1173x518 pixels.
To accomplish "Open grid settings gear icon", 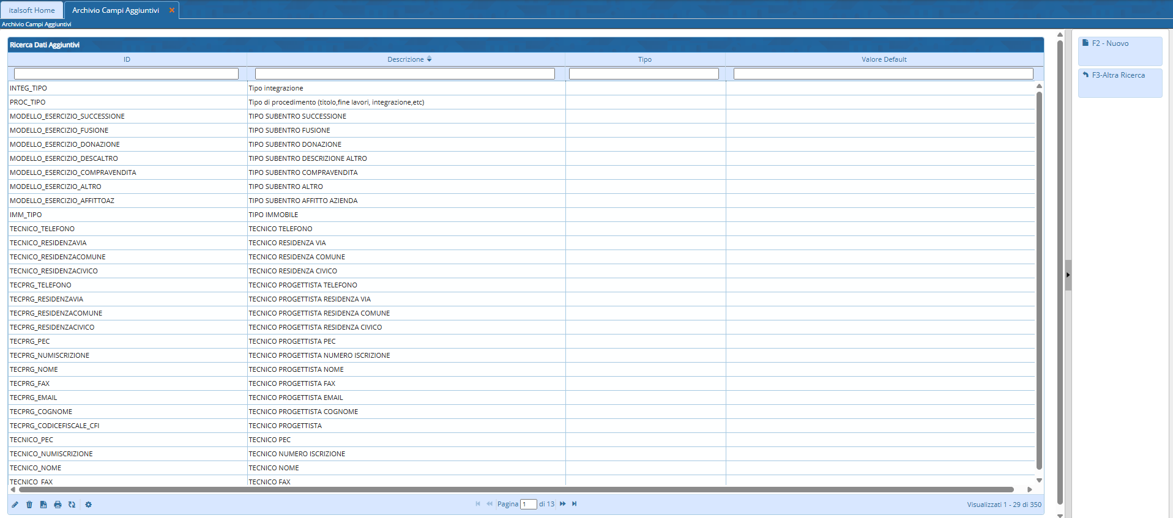I will point(89,505).
